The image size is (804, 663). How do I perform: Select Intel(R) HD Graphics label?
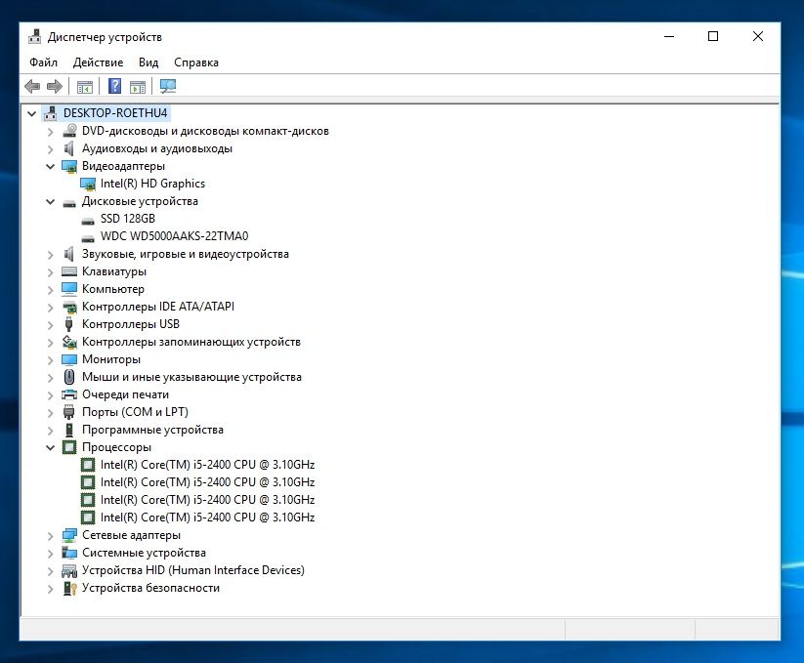click(x=152, y=184)
